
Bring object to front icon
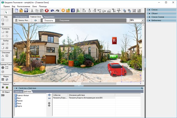124,11
